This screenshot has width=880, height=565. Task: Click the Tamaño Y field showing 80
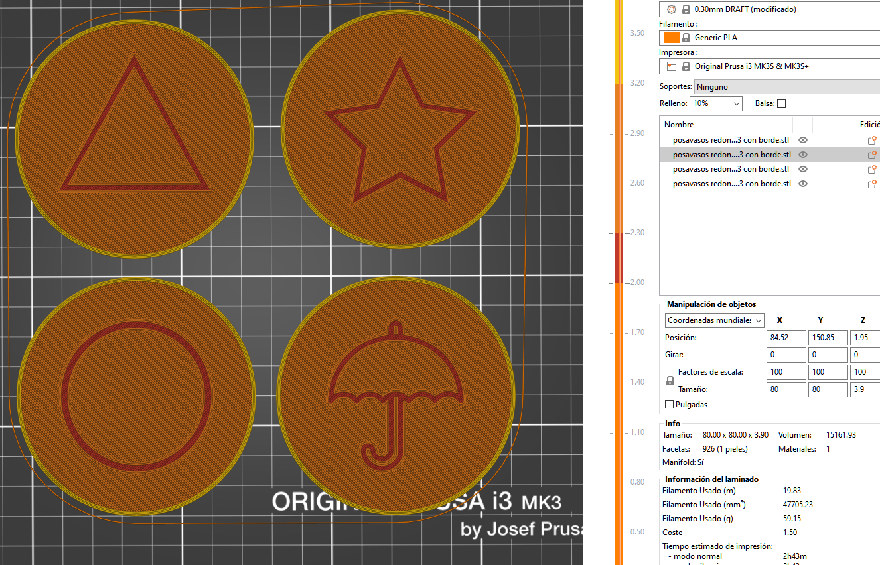pyautogui.click(x=828, y=389)
